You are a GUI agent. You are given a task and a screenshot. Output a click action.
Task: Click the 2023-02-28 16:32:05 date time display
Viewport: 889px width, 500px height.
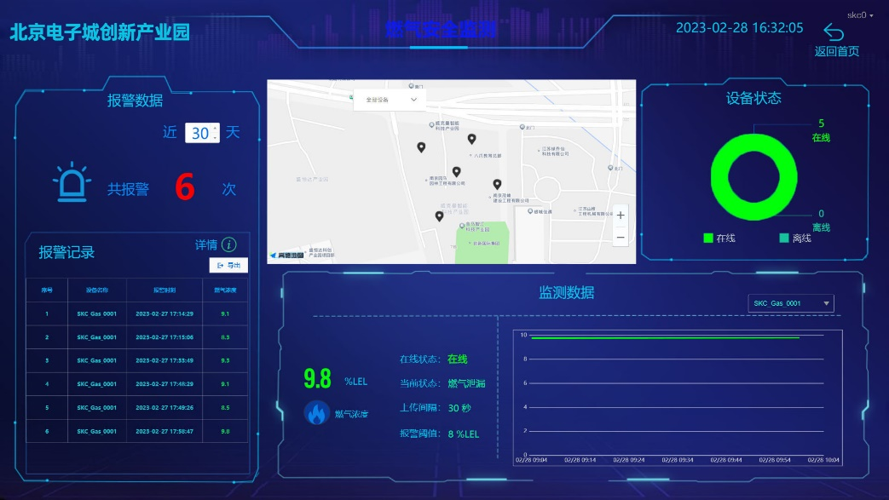tap(739, 28)
